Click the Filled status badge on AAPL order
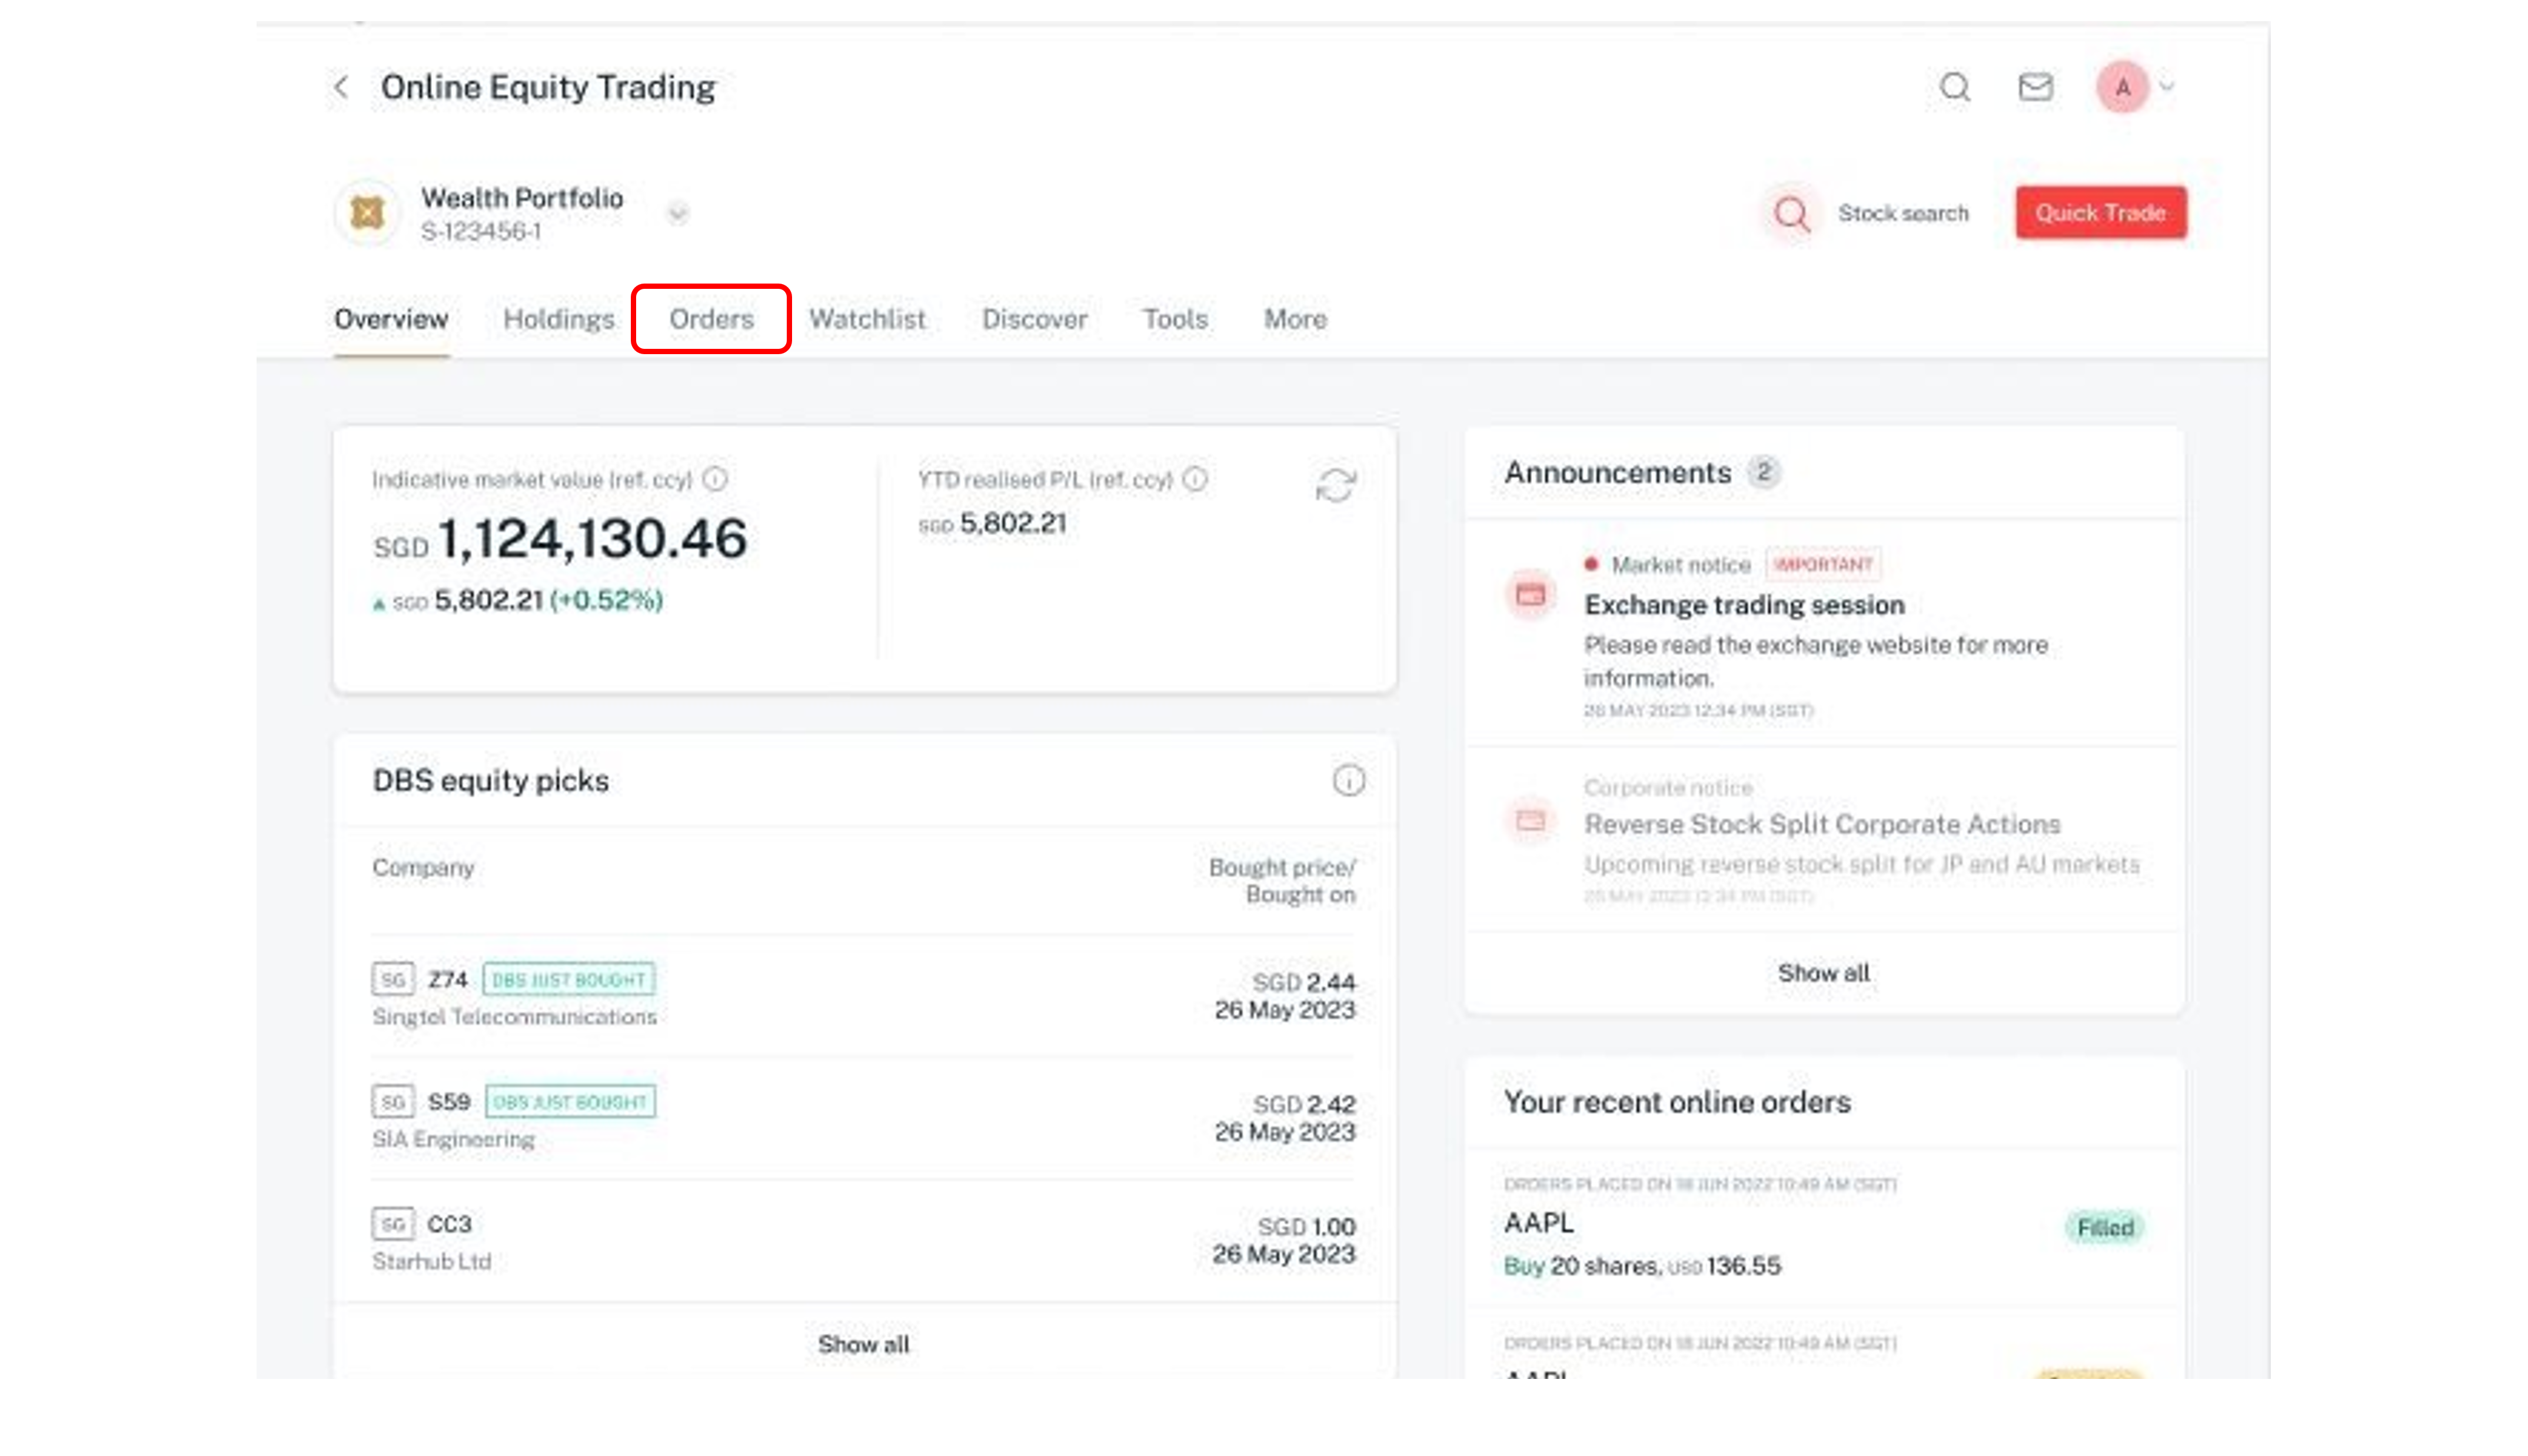Viewport: 2528px width, 1456px height. coord(2105,1227)
